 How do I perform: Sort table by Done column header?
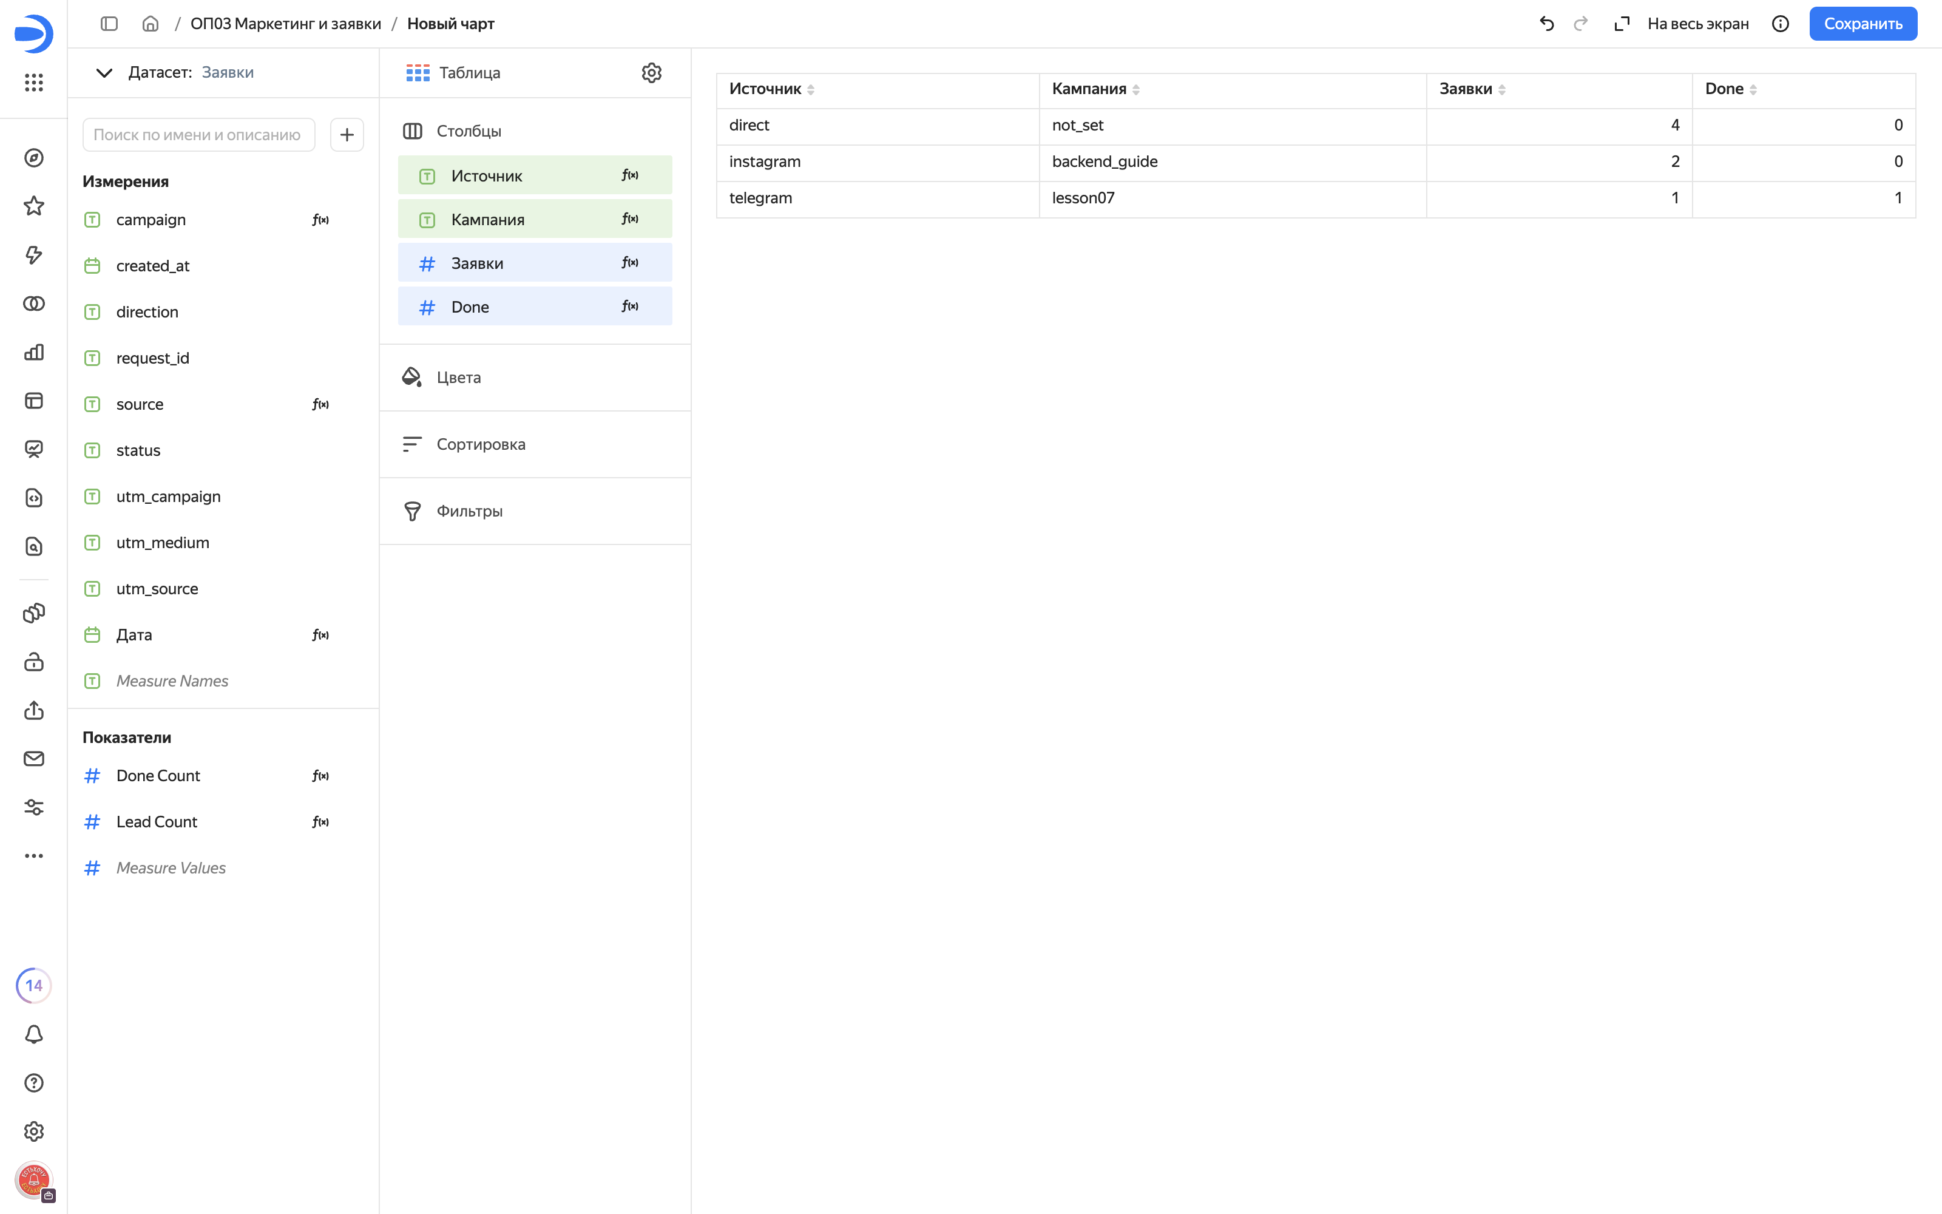(x=1730, y=89)
